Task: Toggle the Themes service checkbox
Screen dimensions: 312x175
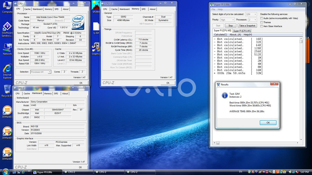Action: pos(261,22)
